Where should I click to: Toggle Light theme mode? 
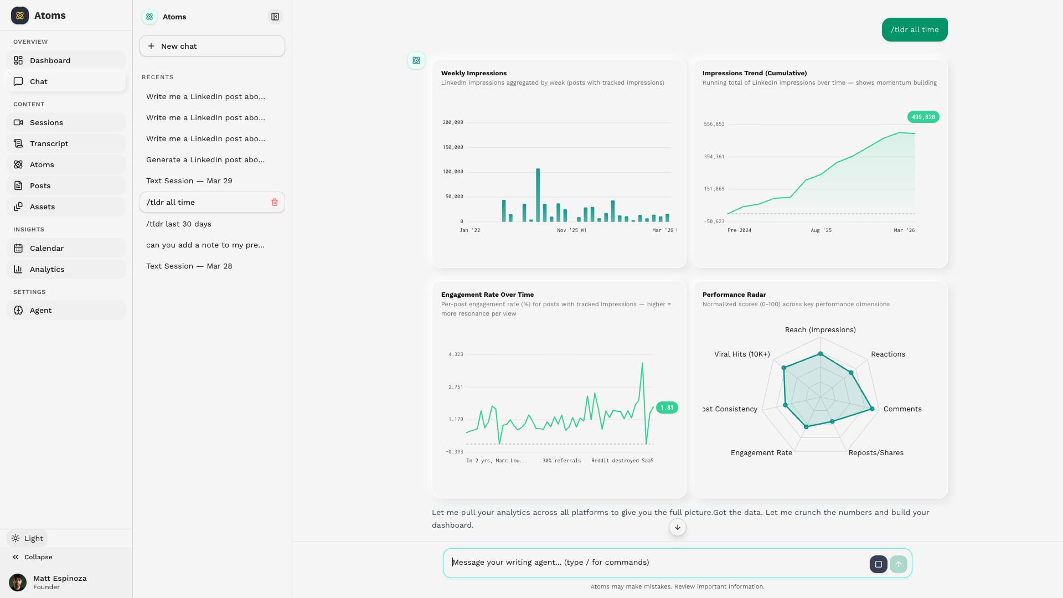pyautogui.click(x=27, y=538)
